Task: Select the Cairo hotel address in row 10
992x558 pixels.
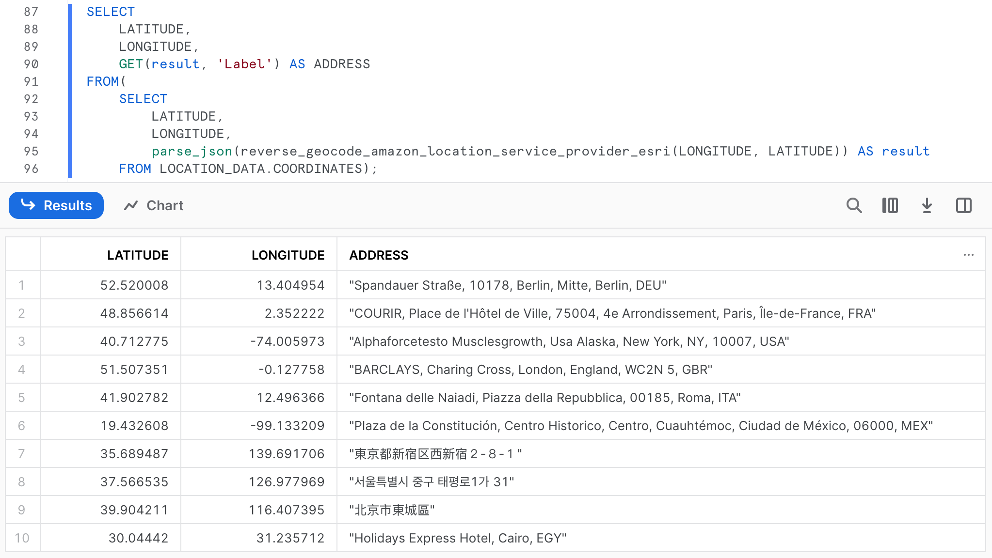Action: tap(458, 538)
